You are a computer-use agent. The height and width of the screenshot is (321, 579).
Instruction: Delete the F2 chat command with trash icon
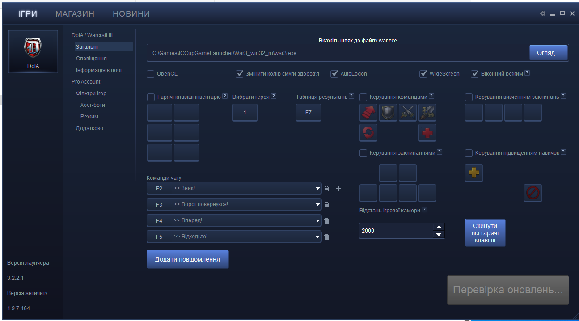pyautogui.click(x=326, y=189)
